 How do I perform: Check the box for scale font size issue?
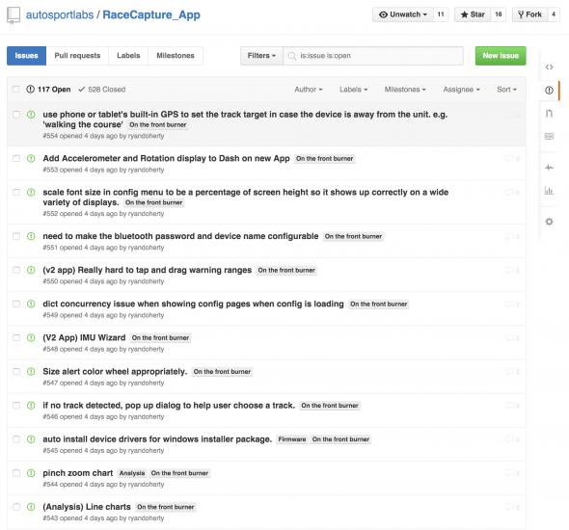(x=16, y=192)
